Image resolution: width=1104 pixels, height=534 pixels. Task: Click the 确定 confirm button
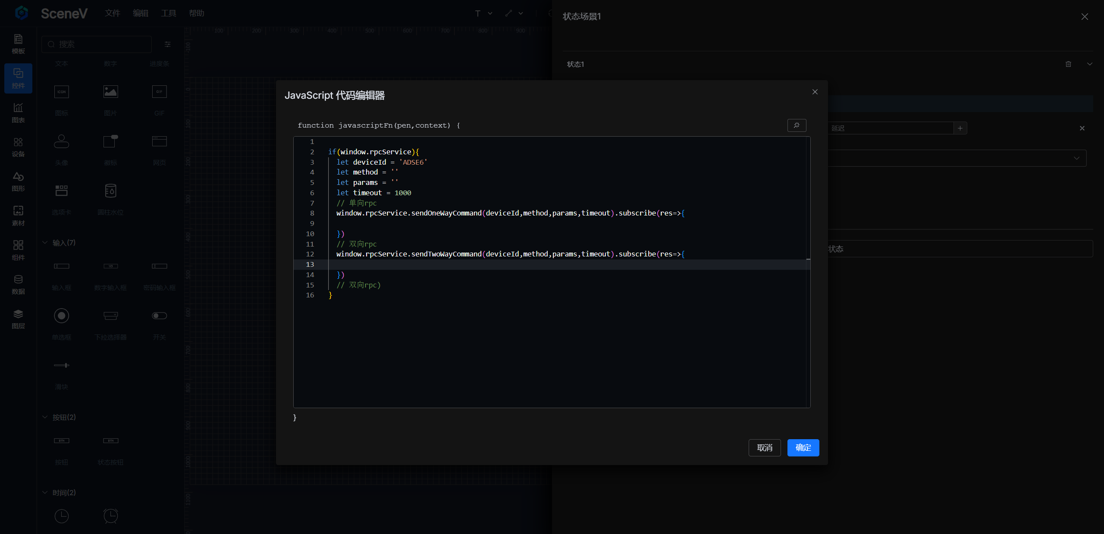tap(803, 448)
